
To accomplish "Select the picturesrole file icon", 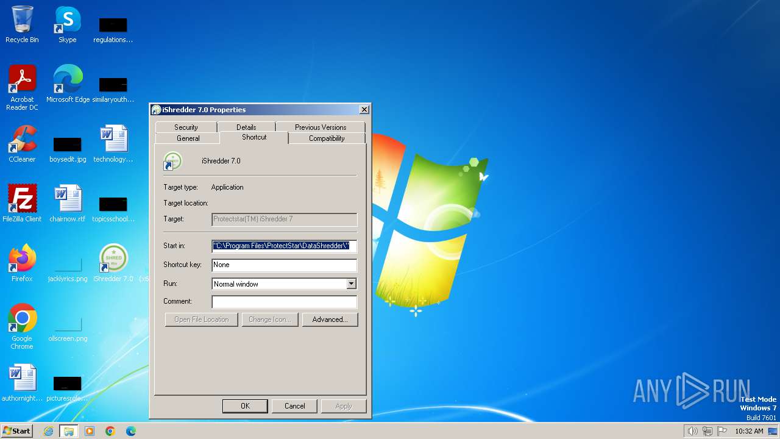I will point(68,389).
